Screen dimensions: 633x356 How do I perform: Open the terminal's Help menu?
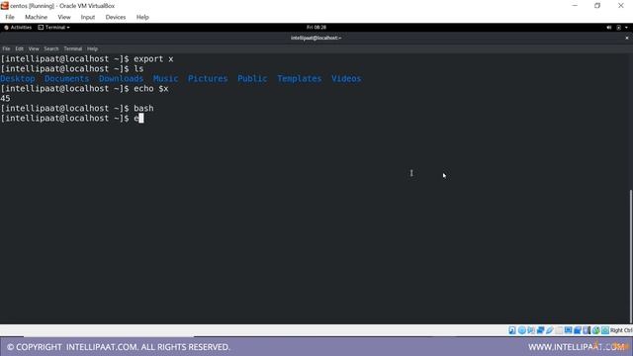[x=92, y=48]
